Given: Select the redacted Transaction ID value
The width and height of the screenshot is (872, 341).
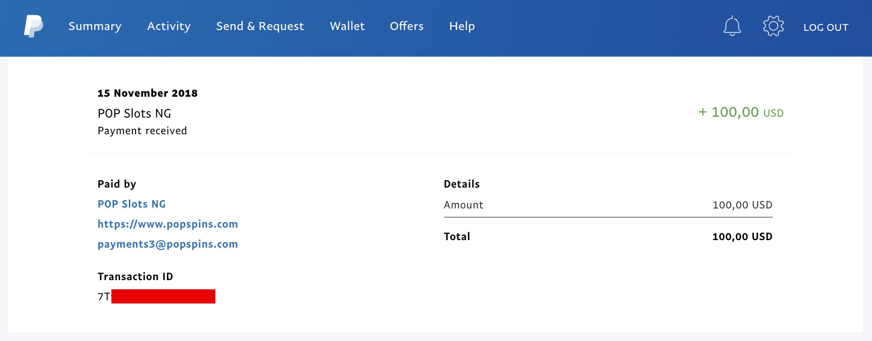Looking at the screenshot, I should (156, 296).
